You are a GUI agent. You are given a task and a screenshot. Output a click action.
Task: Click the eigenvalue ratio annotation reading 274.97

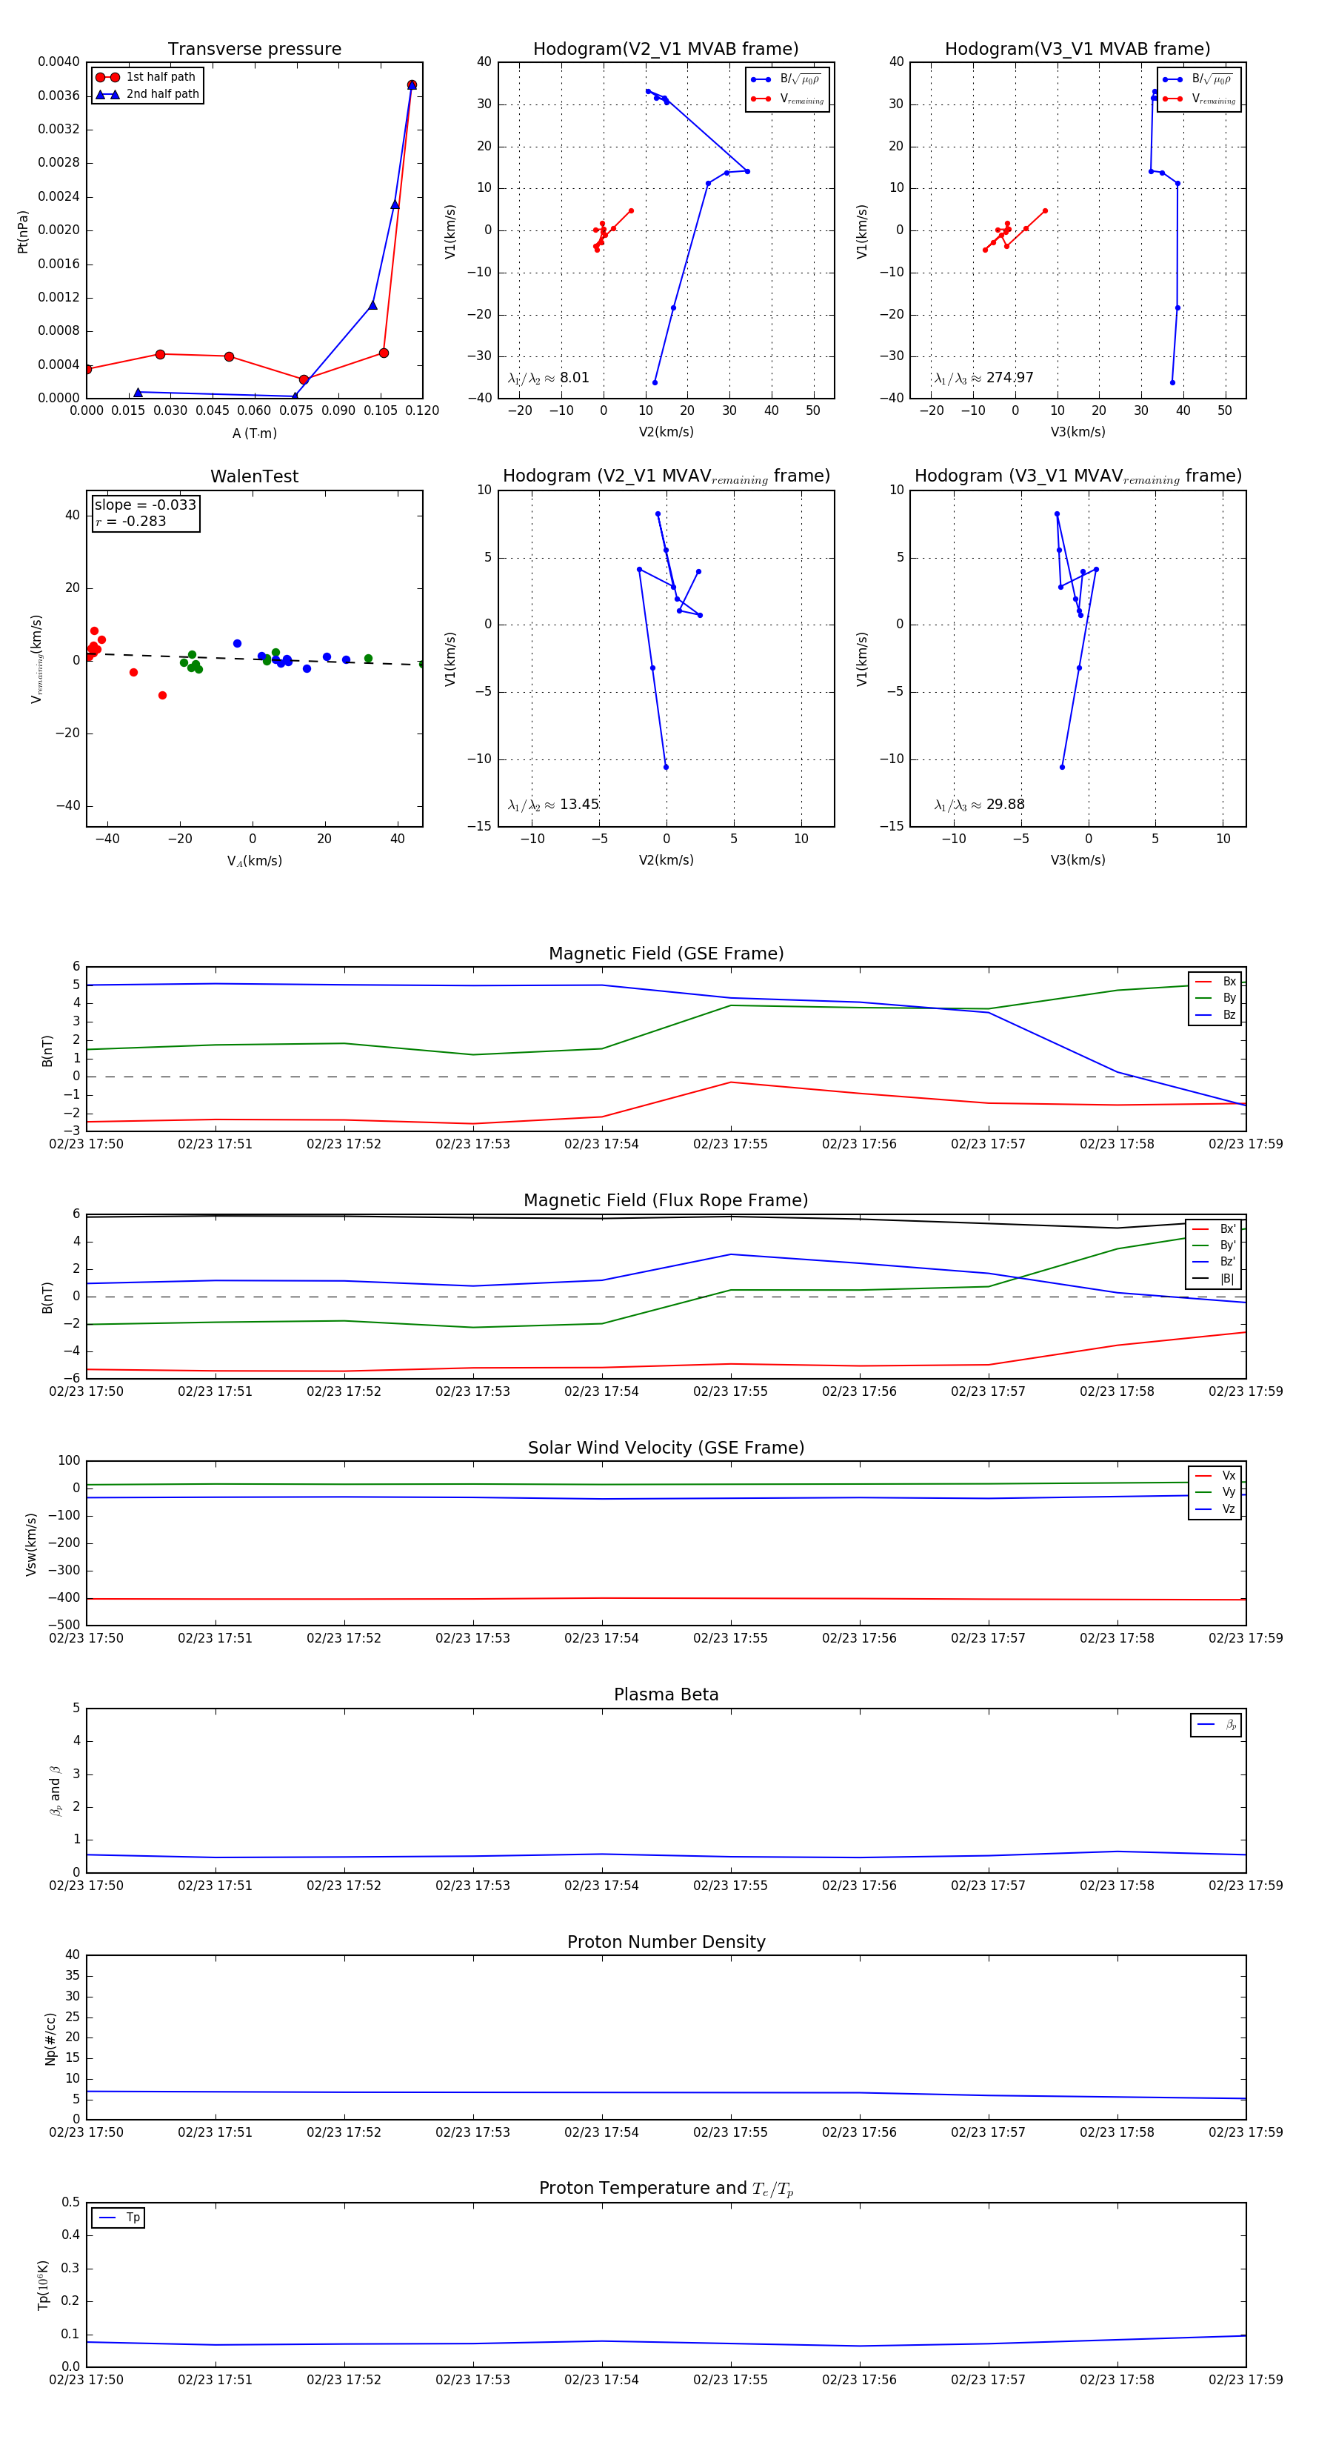tap(984, 378)
